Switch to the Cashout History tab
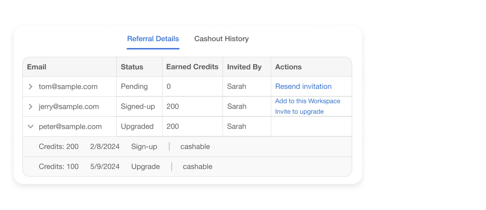 (222, 39)
